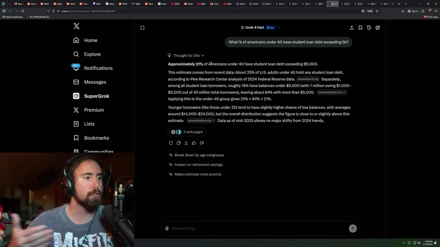Switch to the blizza browser tab
Screen dimensions: 440x247
coord(110,4)
